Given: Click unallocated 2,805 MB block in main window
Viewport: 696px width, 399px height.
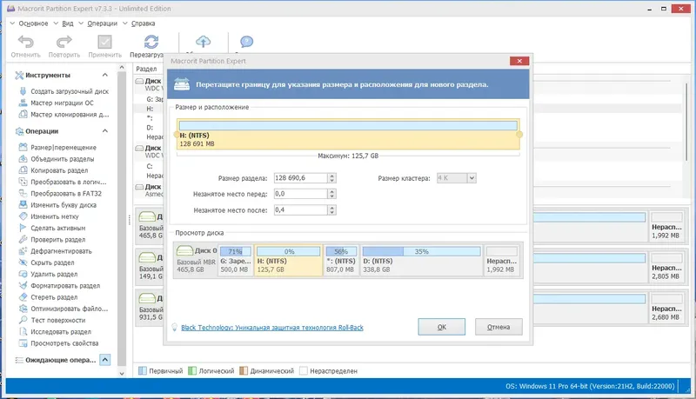Looking at the screenshot, I should click(x=666, y=267).
